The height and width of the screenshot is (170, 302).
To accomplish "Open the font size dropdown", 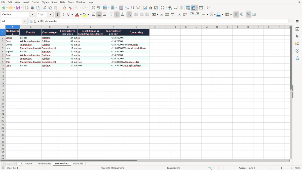I will (x=50, y=15).
